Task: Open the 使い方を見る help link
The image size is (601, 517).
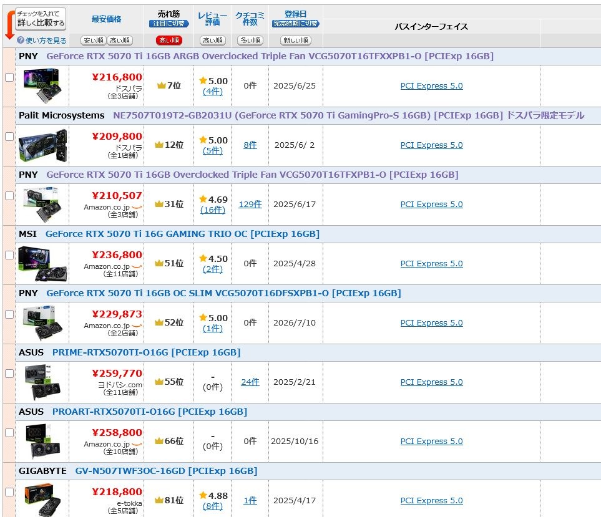Action: pyautogui.click(x=46, y=40)
